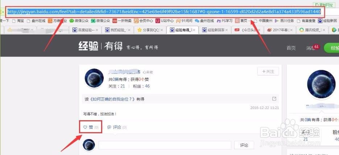This screenshot has width=339, height=155.
Task: Click the timestamp 2016-12-22 11:21
Action: (x=264, y=108)
